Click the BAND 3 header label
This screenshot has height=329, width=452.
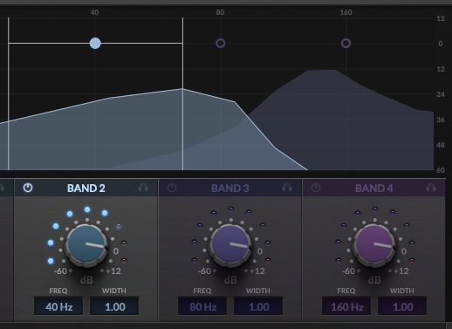230,188
